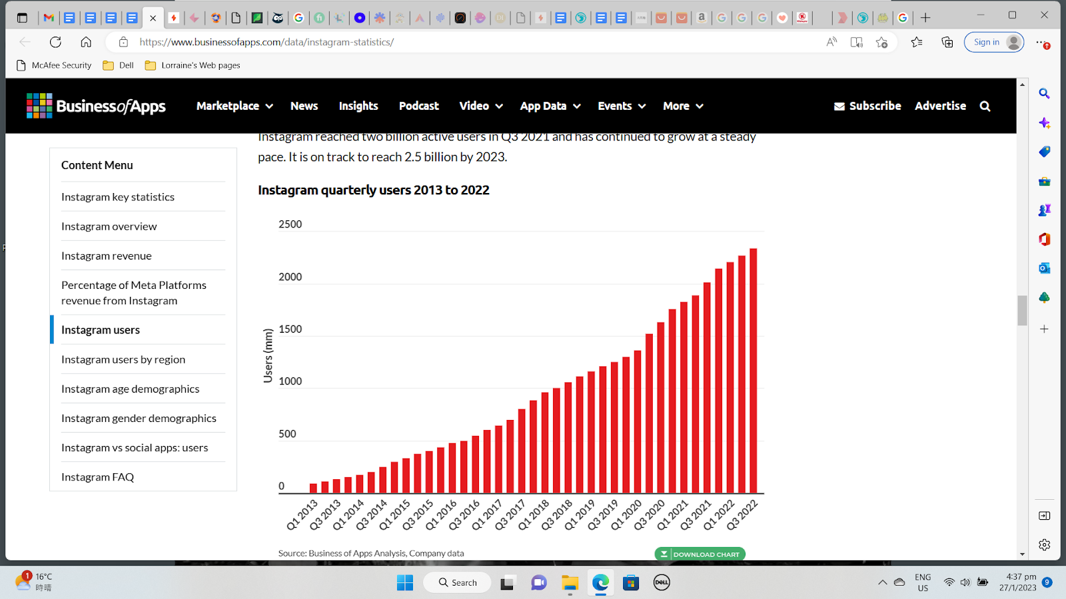Screen dimensions: 1066x599
Task: Open sidebar settings gear icon
Action: [x=1044, y=544]
